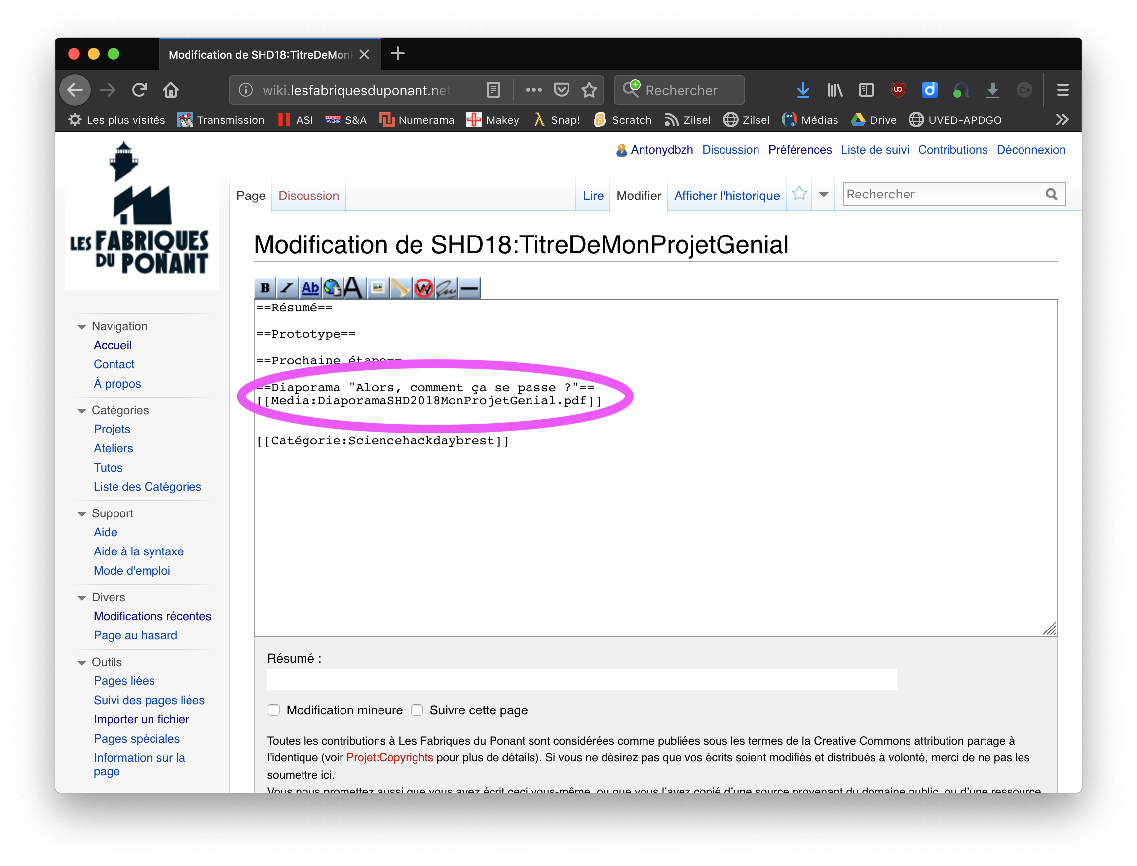Switch to the Discussion tab
1137x866 pixels.
pos(308,196)
